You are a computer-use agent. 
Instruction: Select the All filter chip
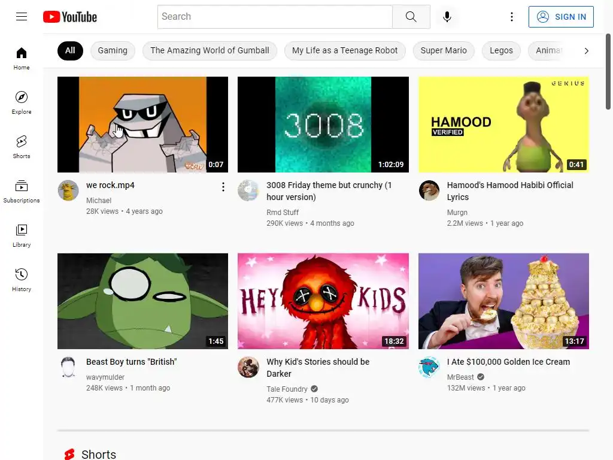[70, 50]
